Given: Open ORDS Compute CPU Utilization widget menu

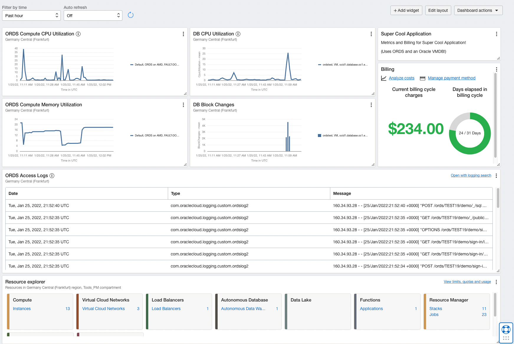Looking at the screenshot, I should click(x=183, y=34).
